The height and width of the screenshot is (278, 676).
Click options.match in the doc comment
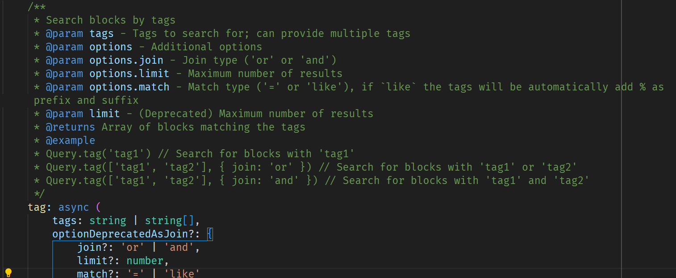tap(129, 87)
